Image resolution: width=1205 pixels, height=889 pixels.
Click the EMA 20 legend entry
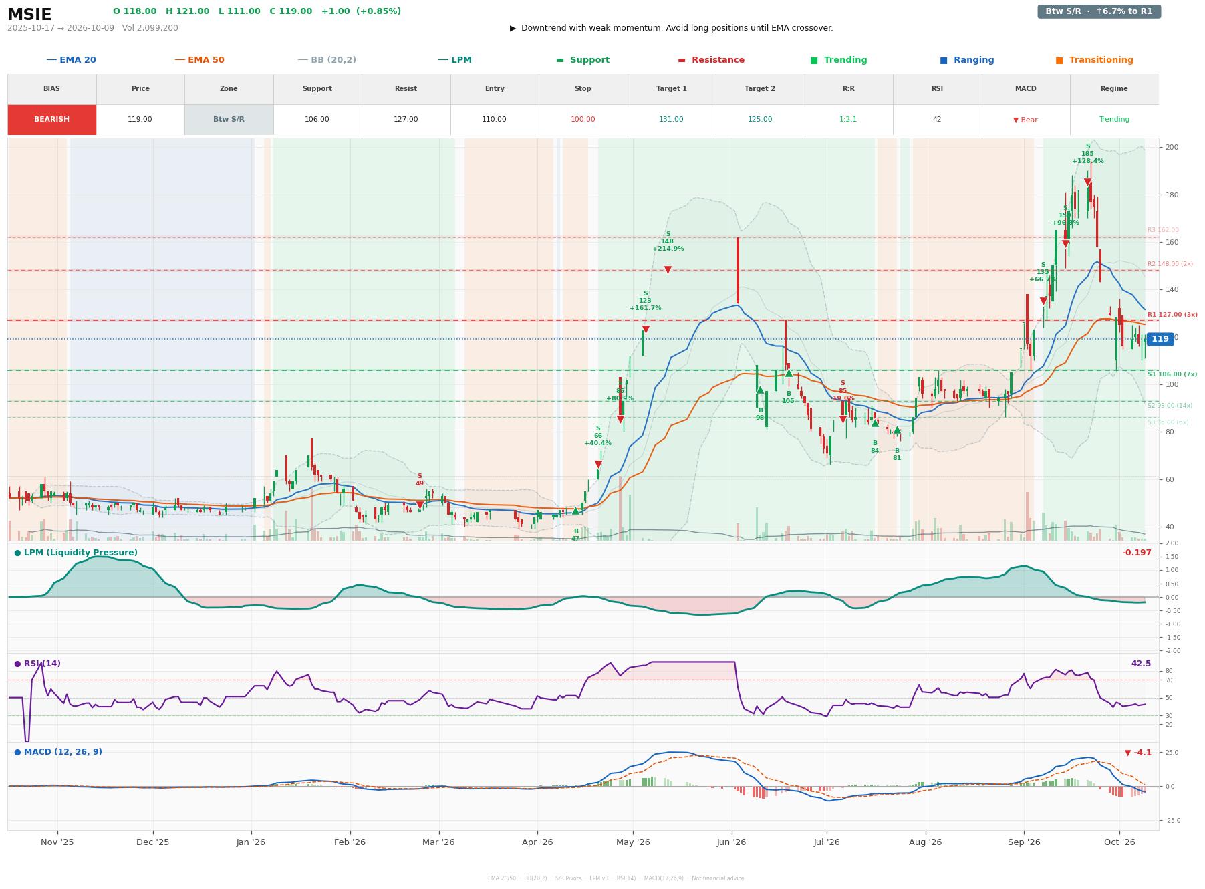72,60
